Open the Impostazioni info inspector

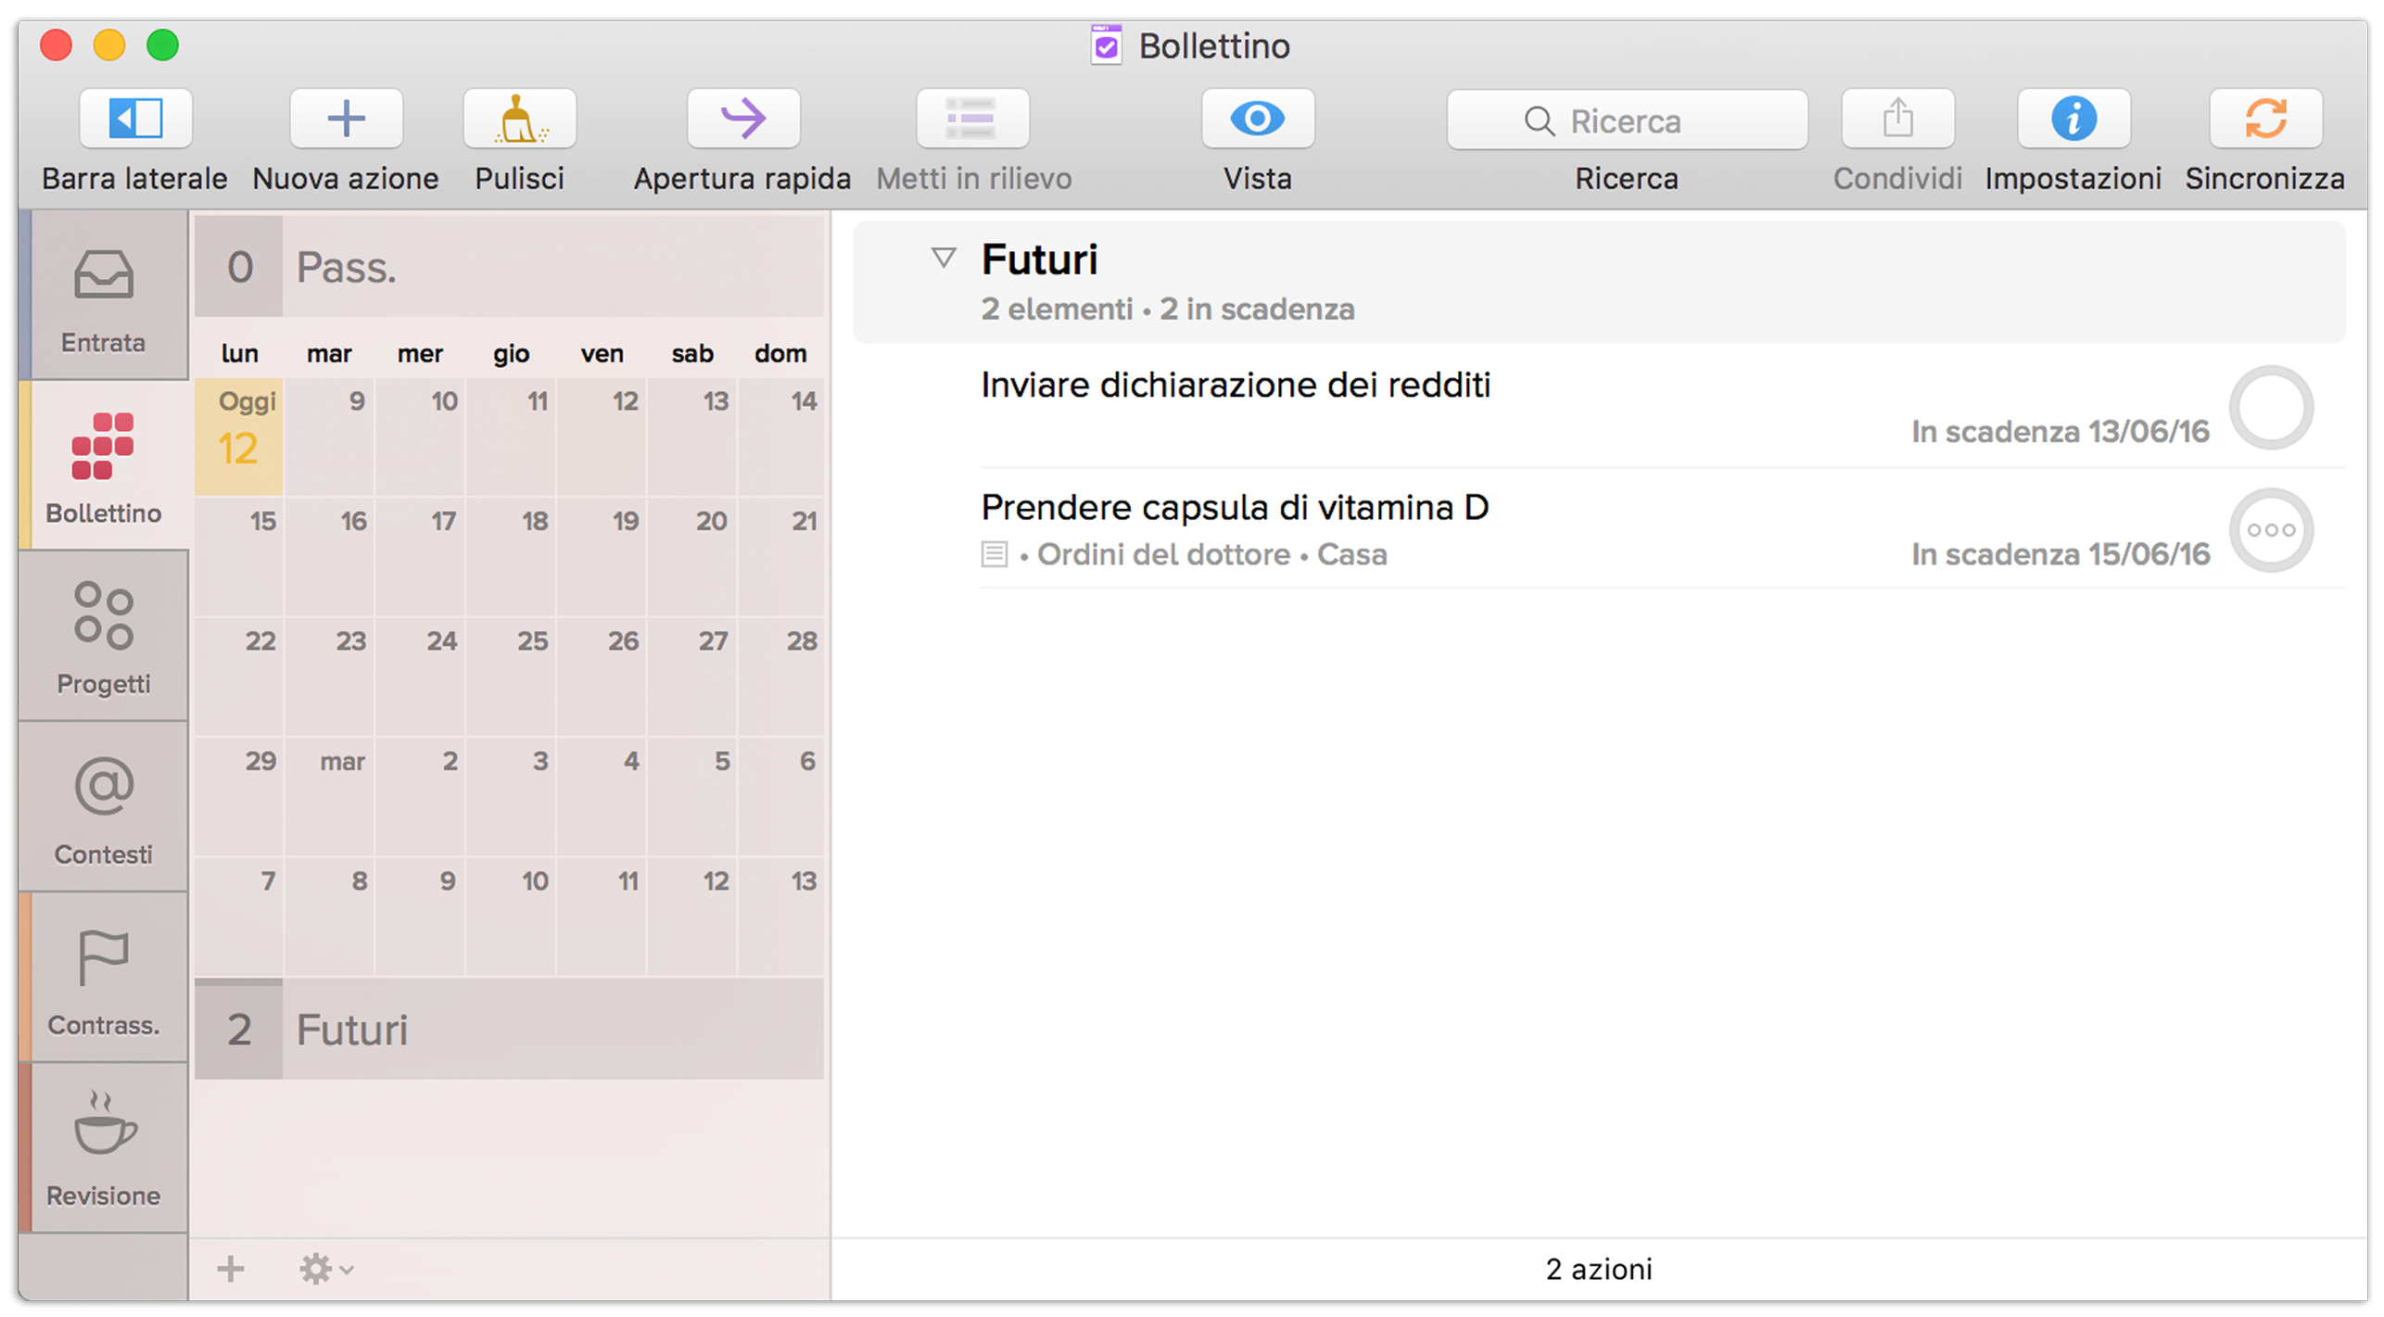(x=2073, y=119)
